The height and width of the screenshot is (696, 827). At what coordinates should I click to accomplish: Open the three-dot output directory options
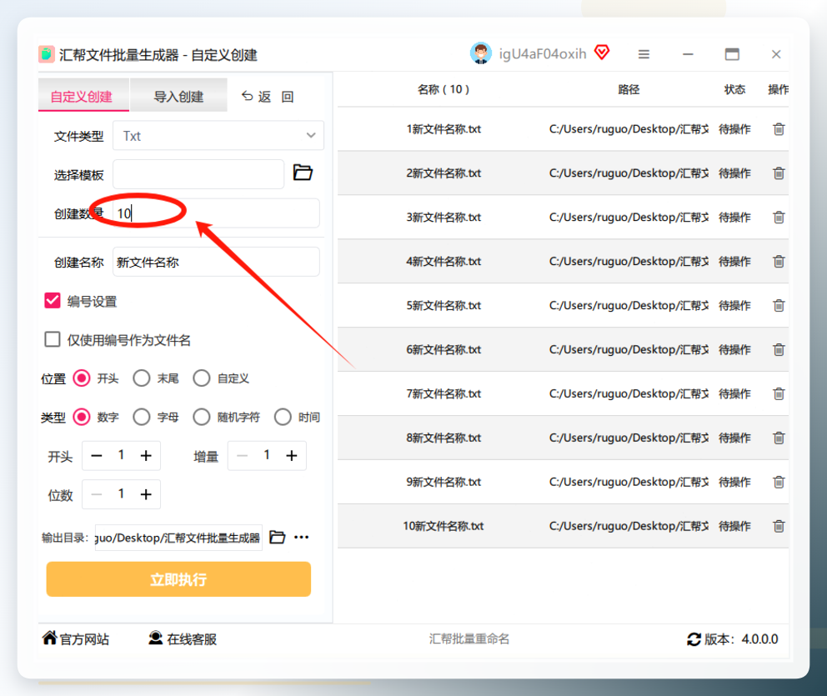pyautogui.click(x=302, y=538)
